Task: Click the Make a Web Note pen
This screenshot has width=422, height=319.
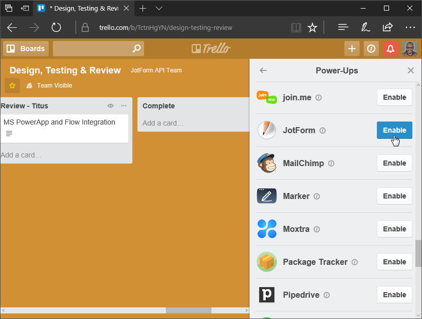Action: (x=365, y=27)
